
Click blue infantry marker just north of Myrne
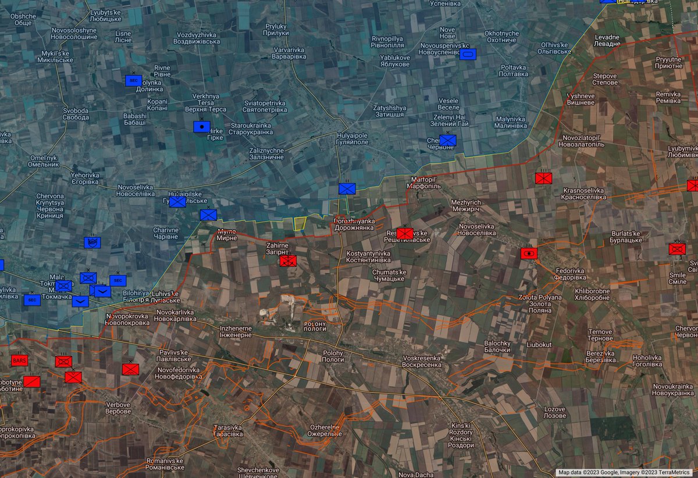208,215
